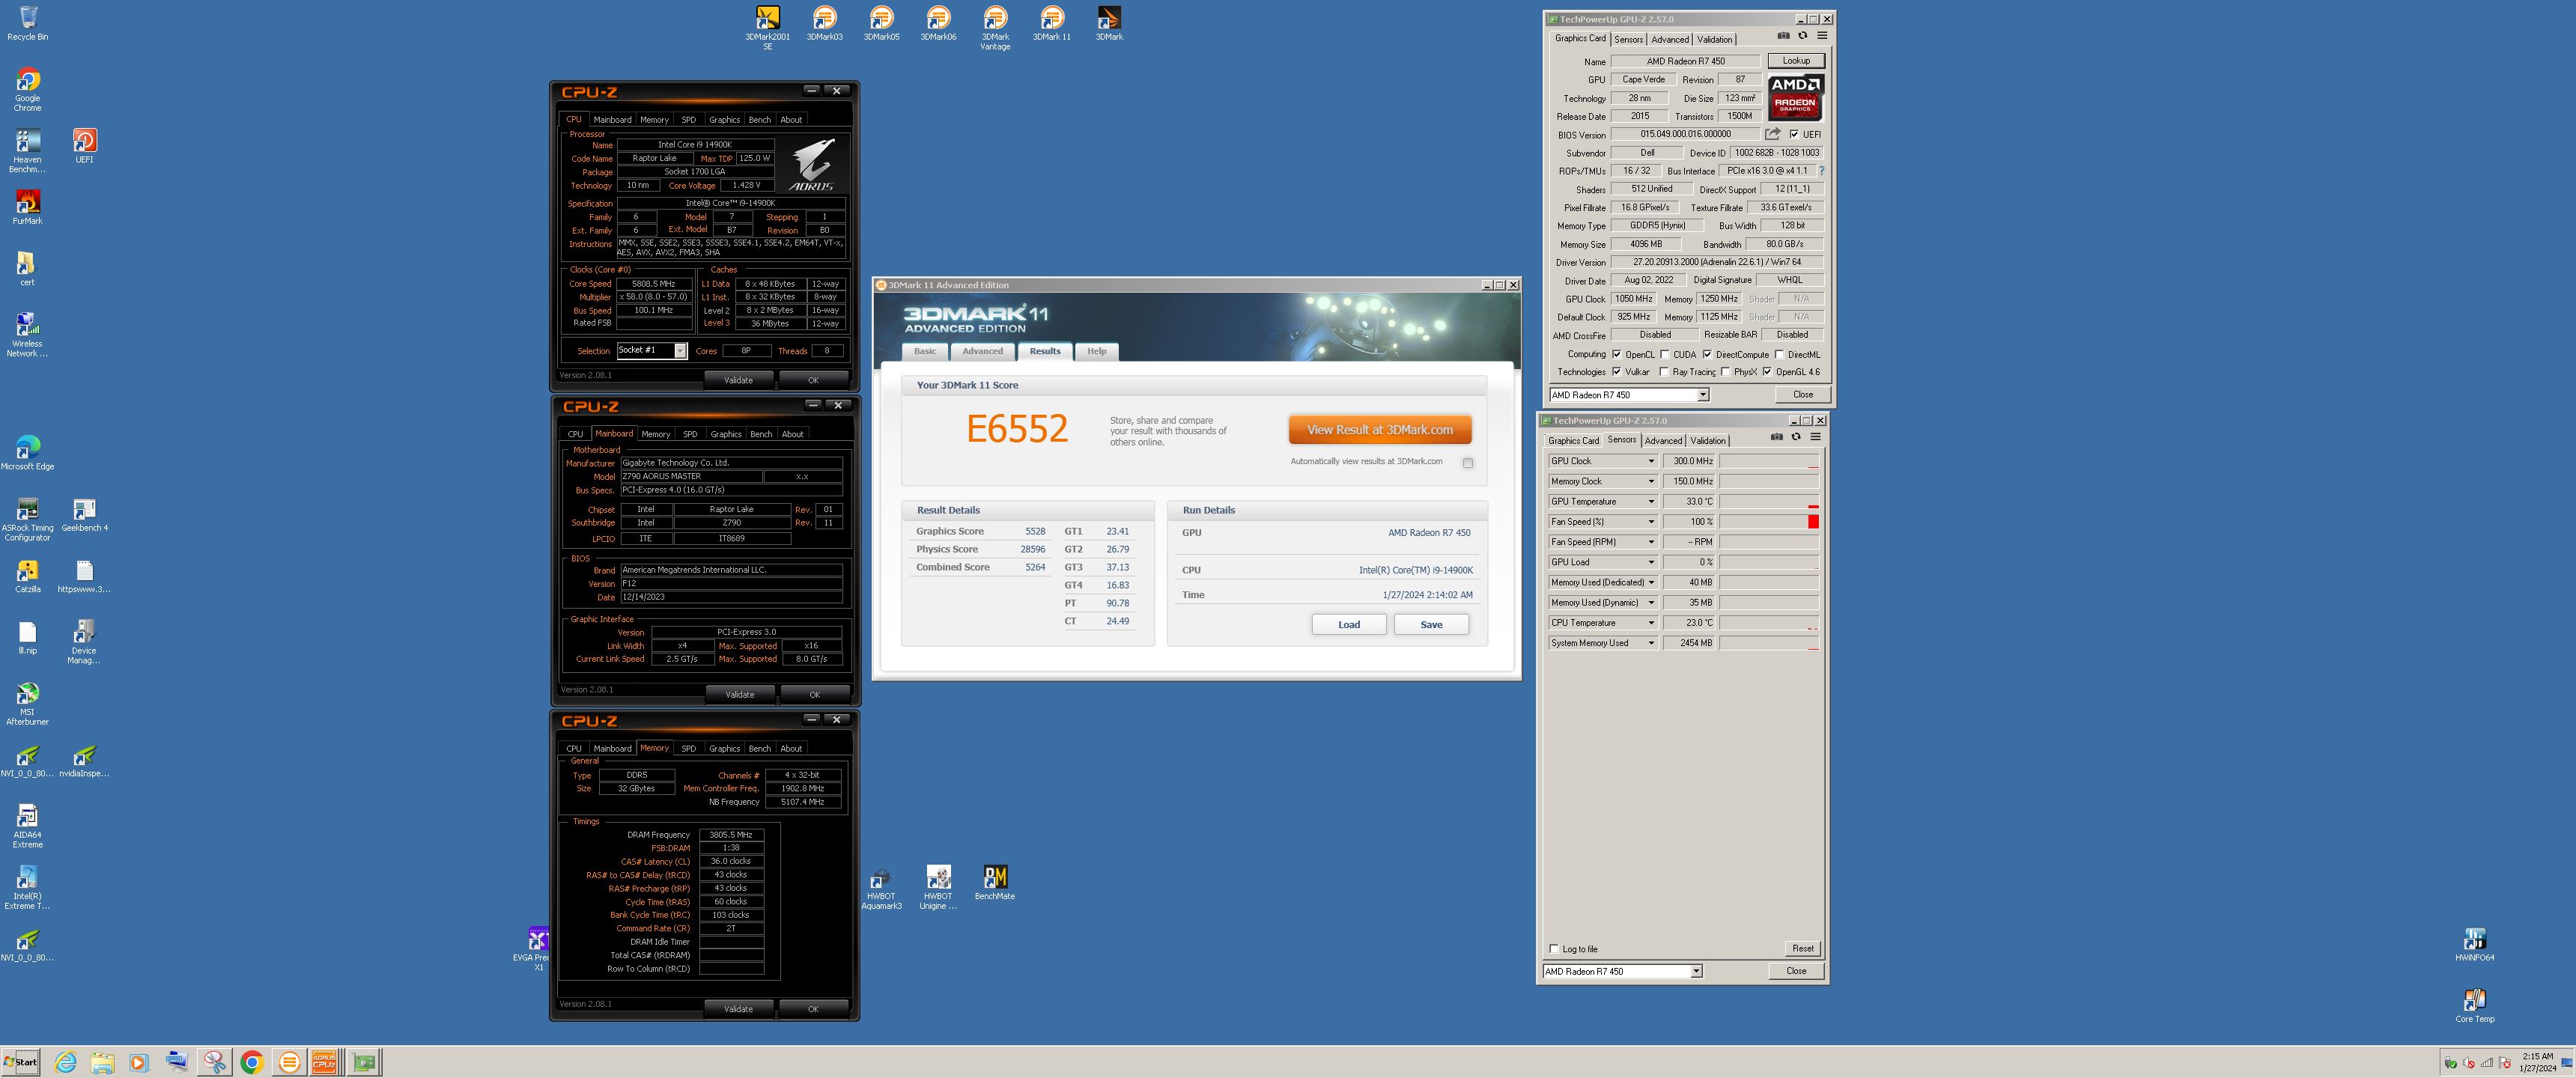Toggle the UEFI checkbox in GPU-Z

tap(1794, 134)
